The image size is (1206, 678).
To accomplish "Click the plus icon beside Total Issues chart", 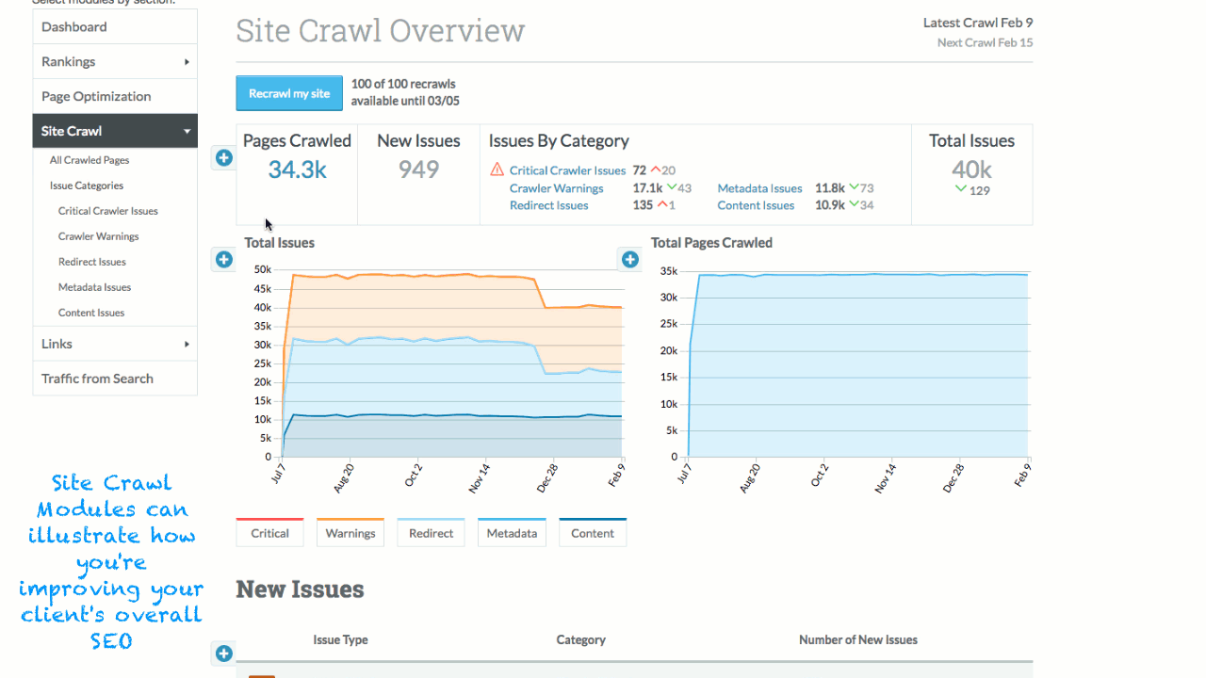I will coord(223,259).
